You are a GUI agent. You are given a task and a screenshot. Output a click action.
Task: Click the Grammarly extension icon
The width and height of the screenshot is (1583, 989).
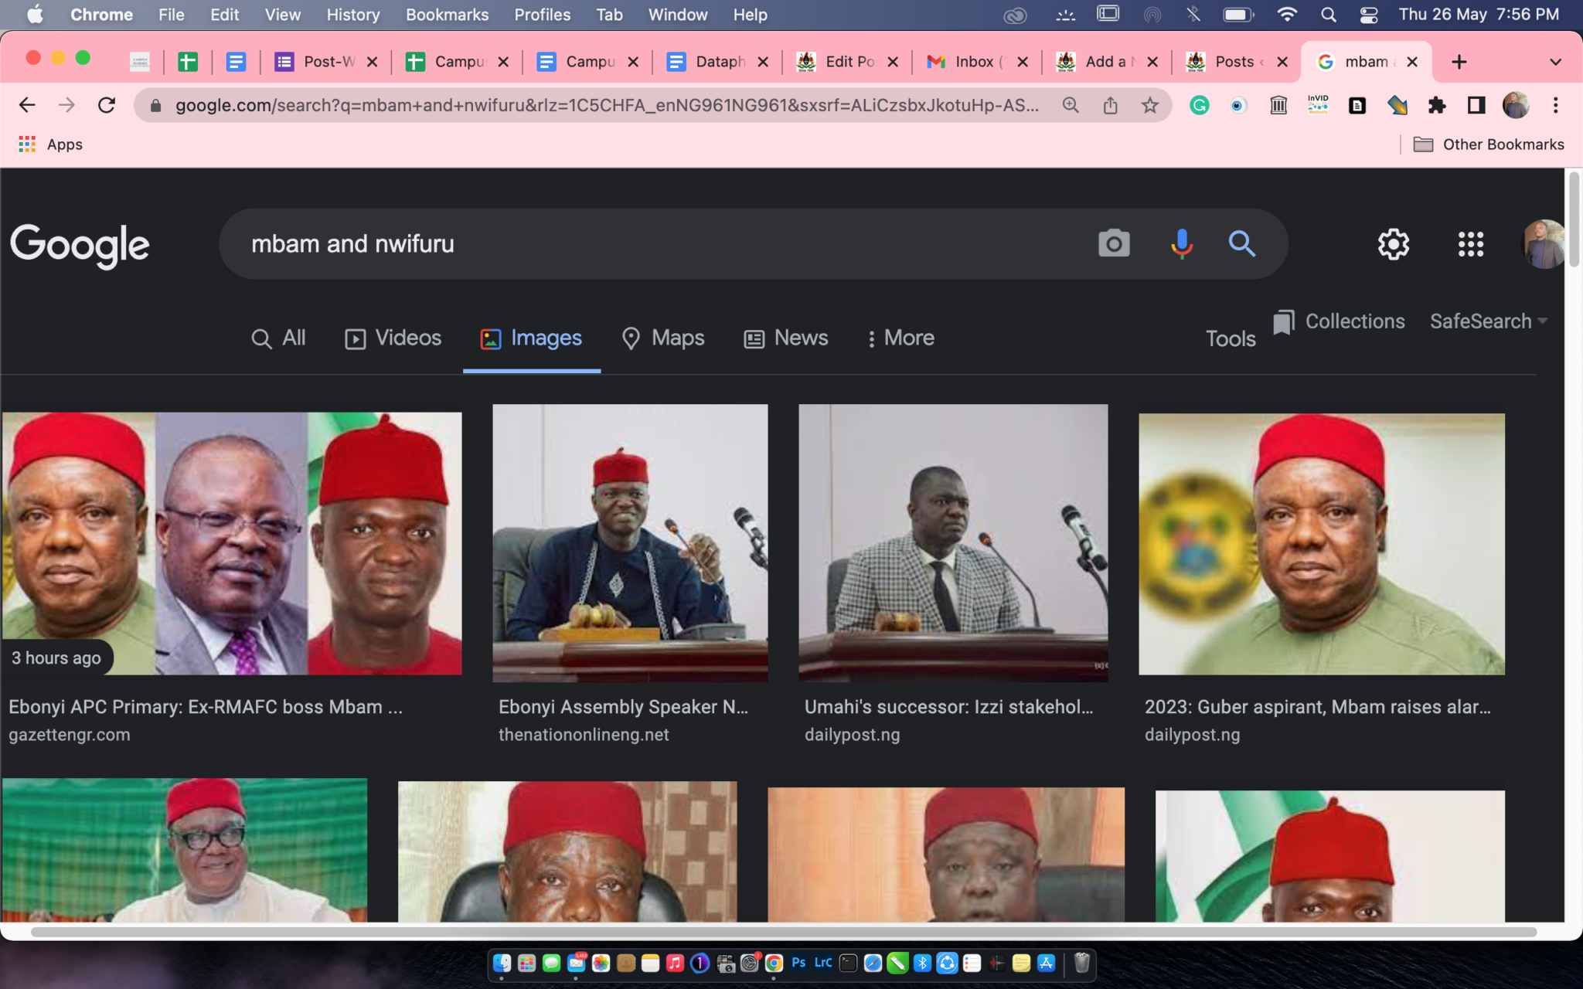click(1199, 105)
